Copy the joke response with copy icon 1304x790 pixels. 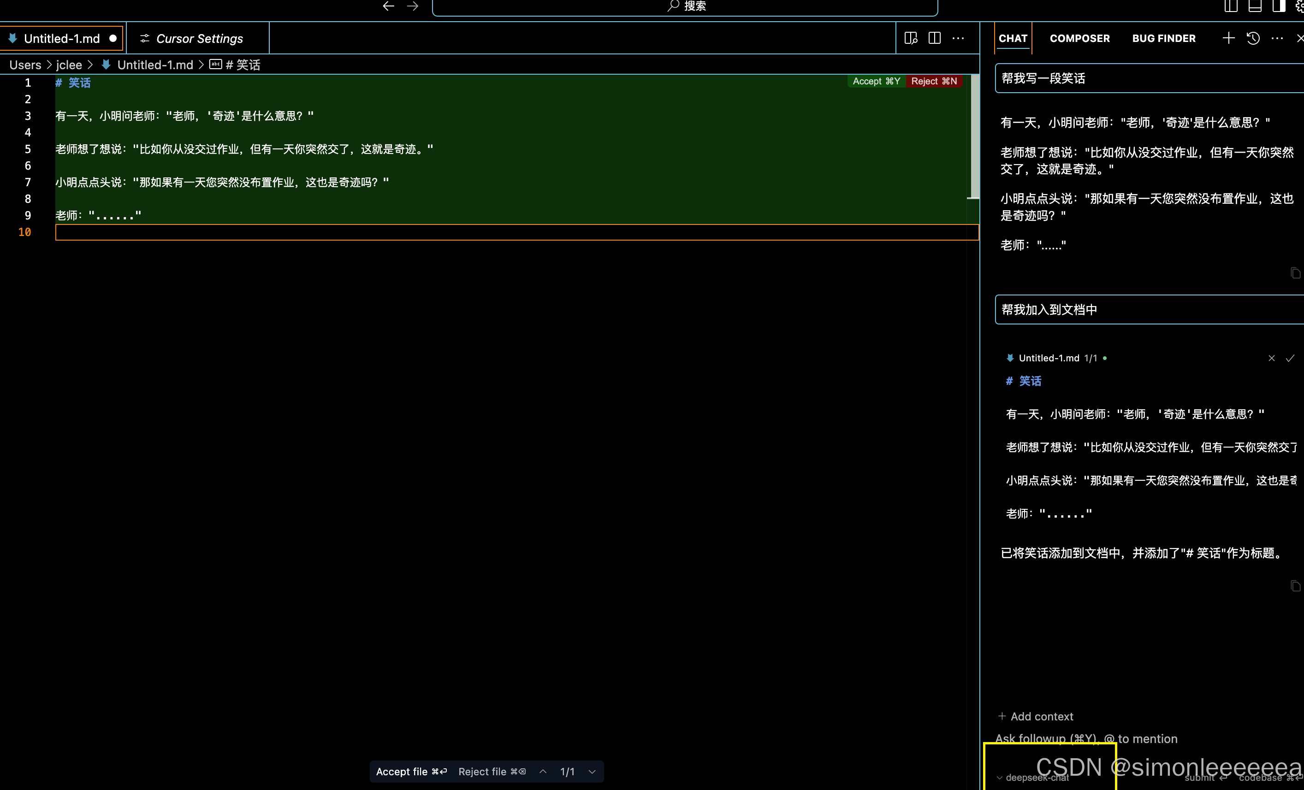click(x=1295, y=273)
